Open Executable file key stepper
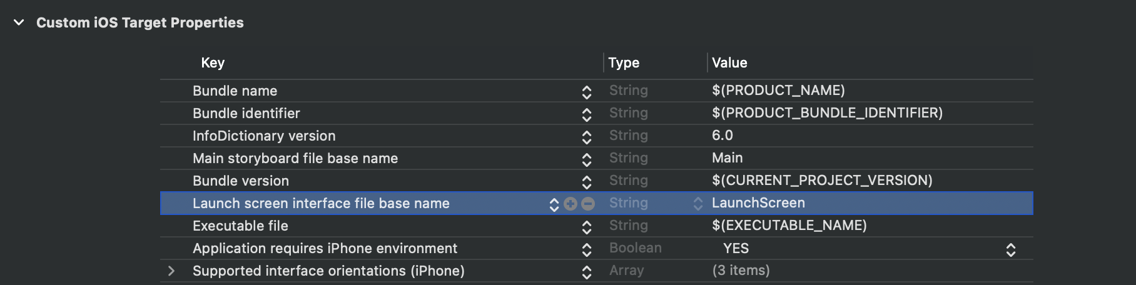 [x=587, y=227]
